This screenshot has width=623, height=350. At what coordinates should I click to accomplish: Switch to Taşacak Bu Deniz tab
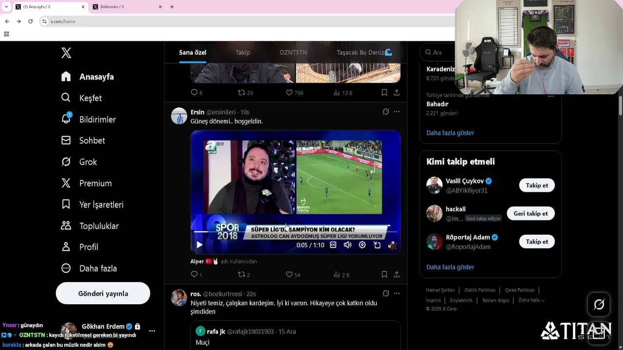point(364,52)
